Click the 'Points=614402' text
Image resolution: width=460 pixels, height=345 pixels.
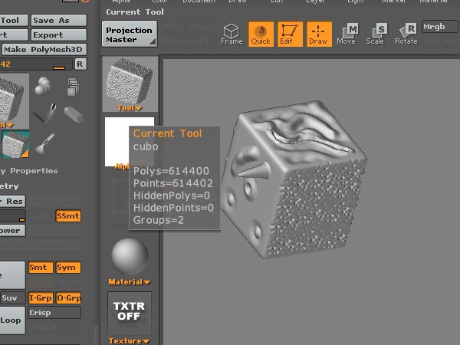[173, 183]
